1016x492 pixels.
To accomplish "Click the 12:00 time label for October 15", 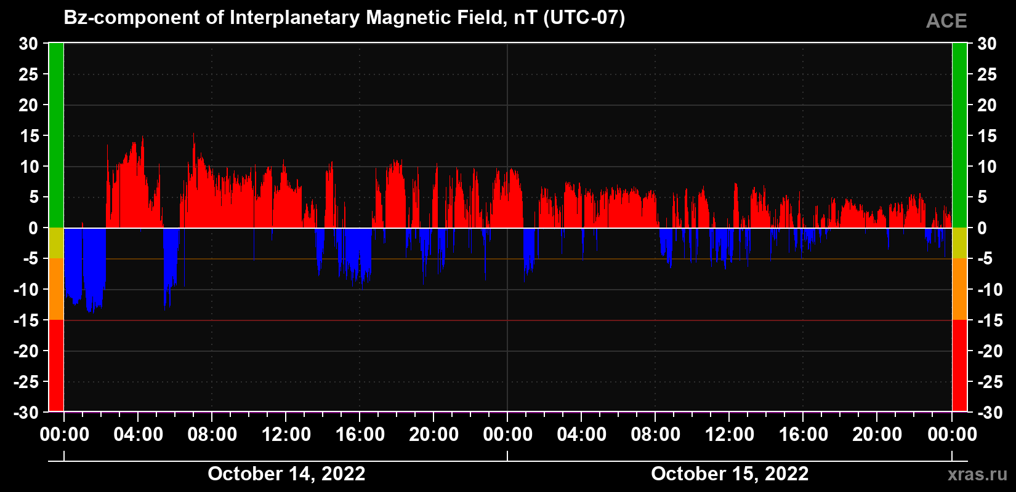I will [730, 434].
